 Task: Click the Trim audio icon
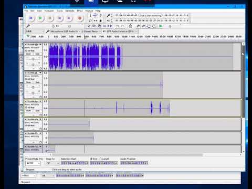click(x=104, y=26)
